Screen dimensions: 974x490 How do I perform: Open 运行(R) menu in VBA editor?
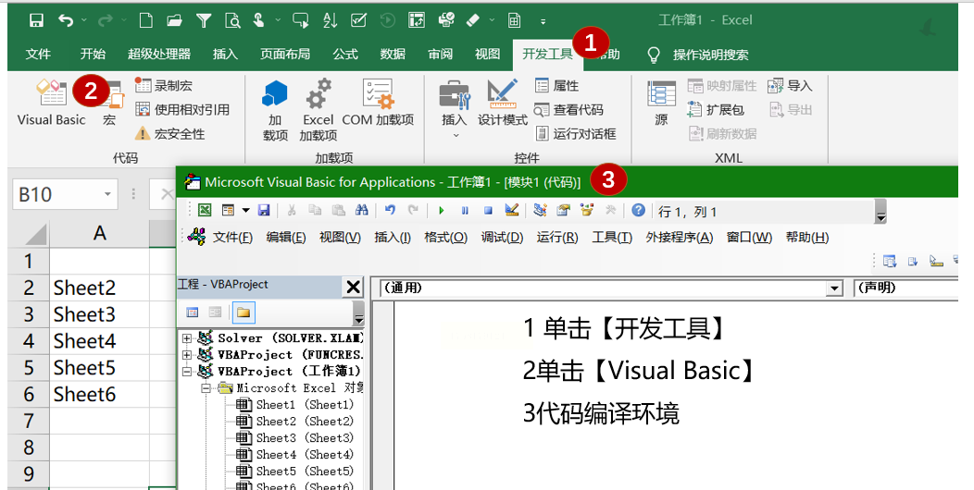point(557,237)
